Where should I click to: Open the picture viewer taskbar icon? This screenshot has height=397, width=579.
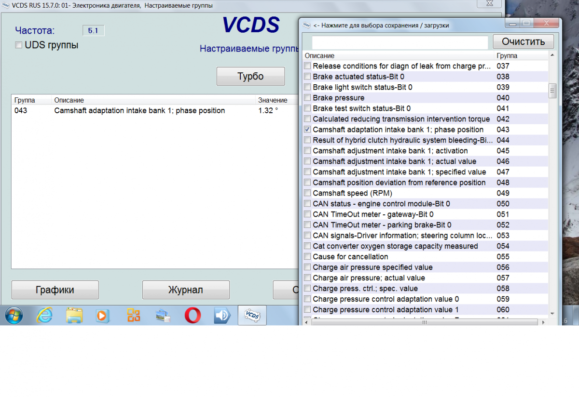click(163, 316)
